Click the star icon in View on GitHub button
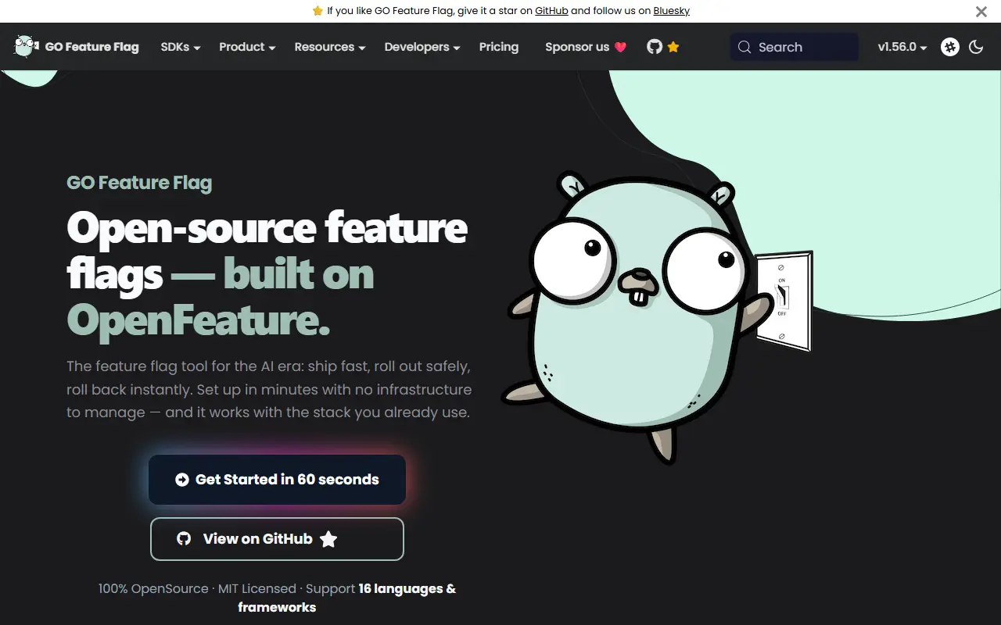The image size is (1001, 625). [x=328, y=539]
